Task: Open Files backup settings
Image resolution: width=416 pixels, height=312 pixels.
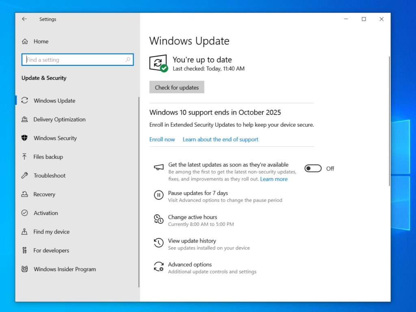Action: 48,157
